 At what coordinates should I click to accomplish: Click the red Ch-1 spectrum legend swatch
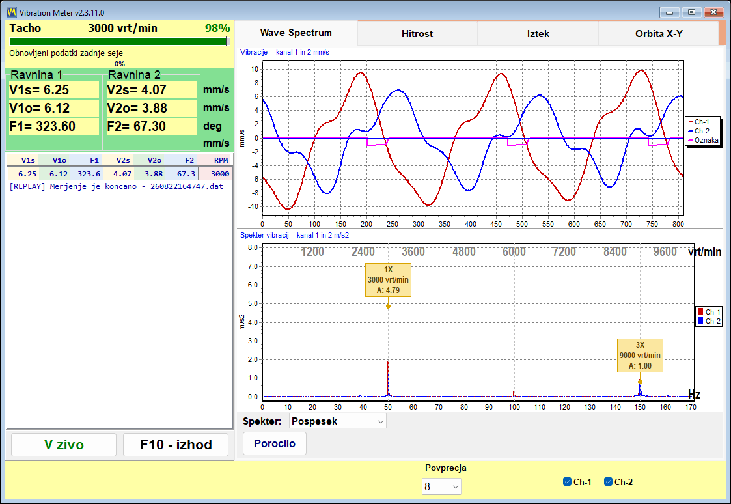700,312
